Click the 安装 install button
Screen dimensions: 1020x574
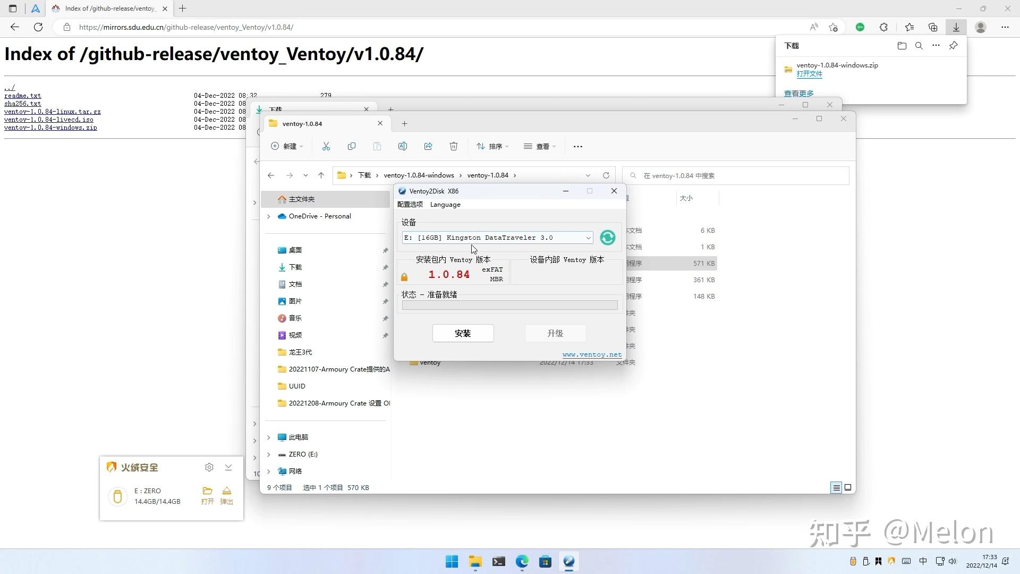tap(463, 333)
